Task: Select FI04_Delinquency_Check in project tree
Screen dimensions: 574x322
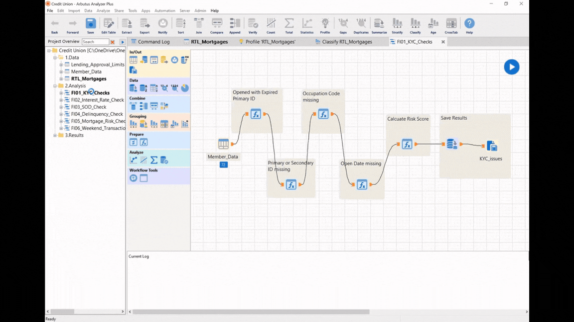Action: (x=97, y=114)
